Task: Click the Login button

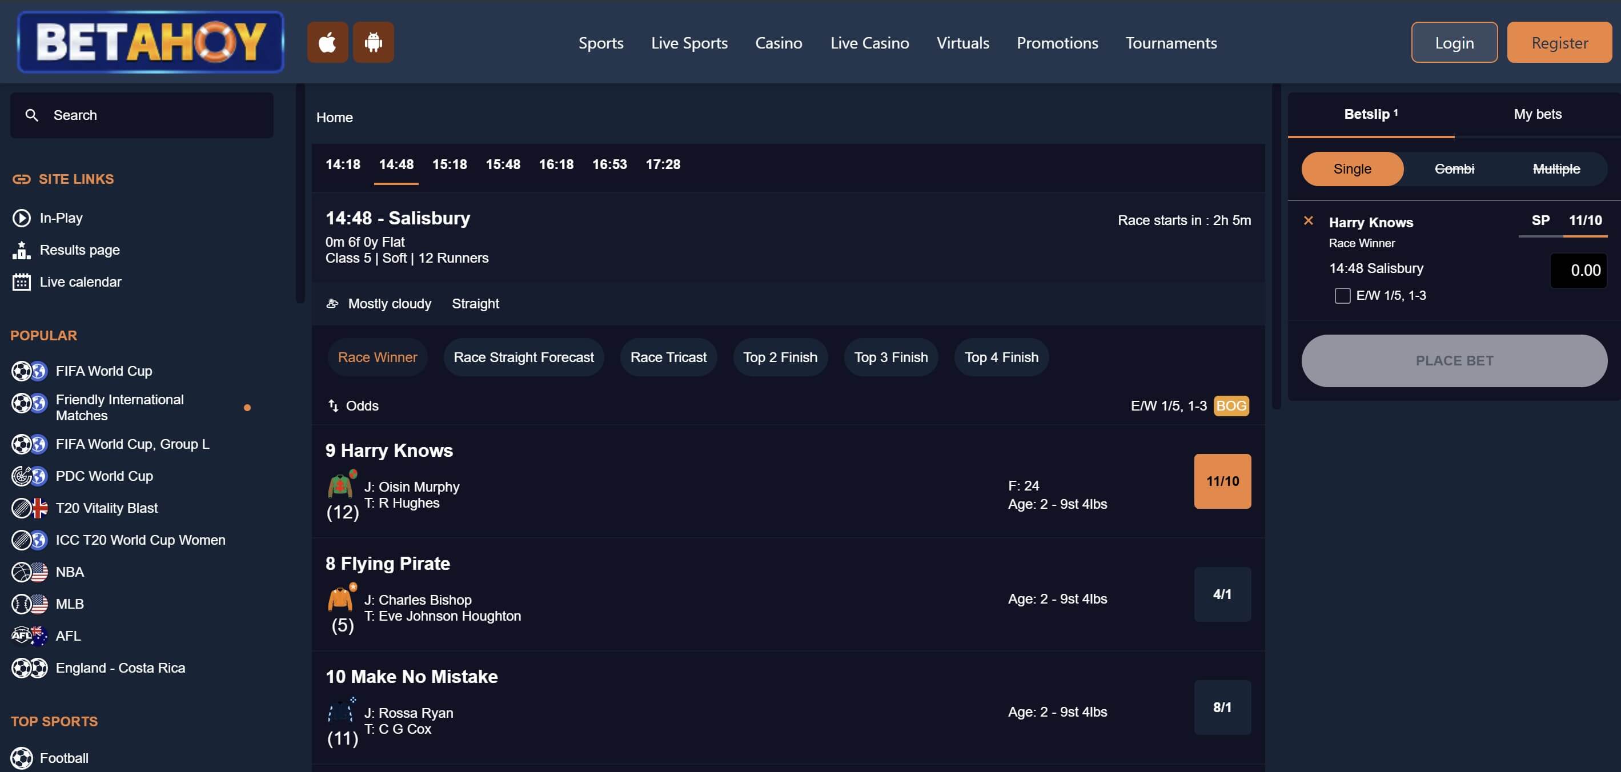Action: coord(1454,42)
